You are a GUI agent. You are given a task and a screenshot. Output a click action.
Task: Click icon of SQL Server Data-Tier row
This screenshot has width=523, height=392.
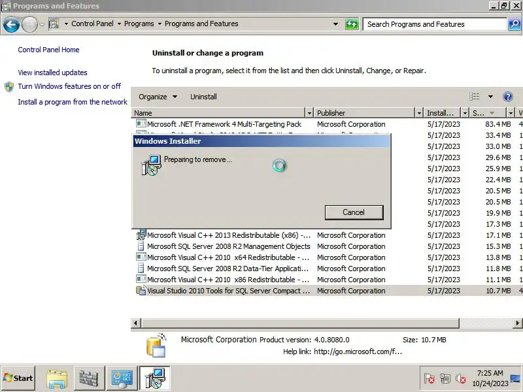[141, 269]
